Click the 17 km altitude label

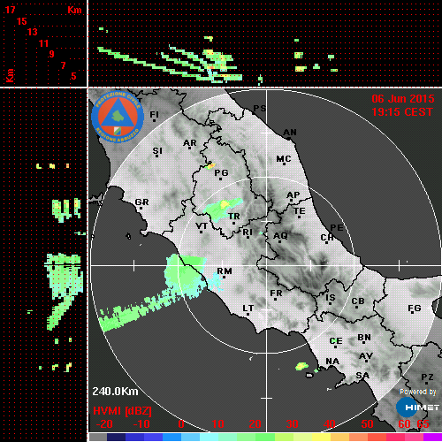tap(10, 10)
